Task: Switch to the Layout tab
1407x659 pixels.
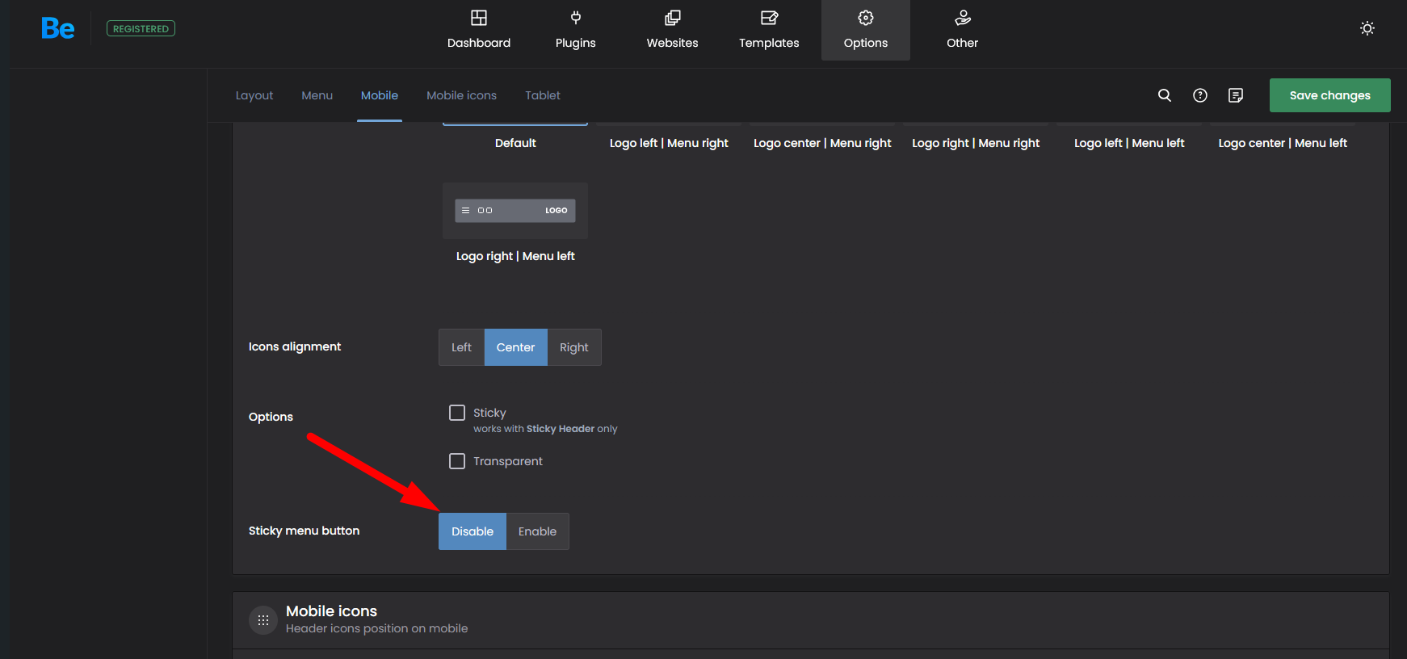Action: point(254,95)
